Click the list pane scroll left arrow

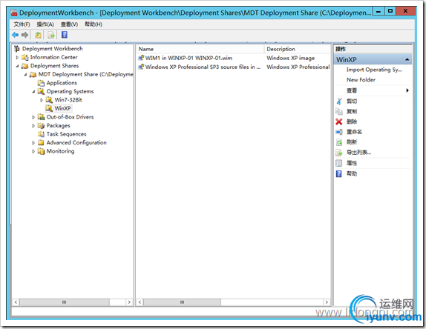pos(140,302)
